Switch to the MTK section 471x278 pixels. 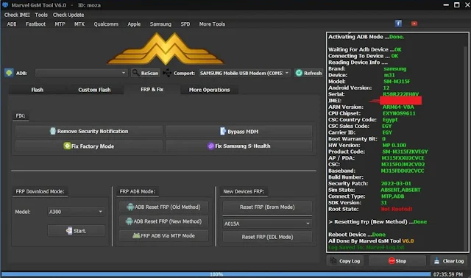[79, 24]
